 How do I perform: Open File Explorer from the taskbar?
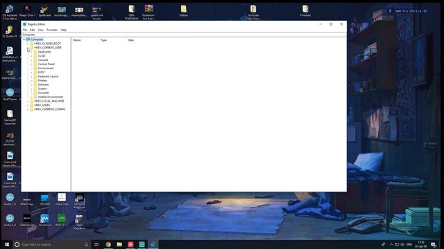click(119, 244)
